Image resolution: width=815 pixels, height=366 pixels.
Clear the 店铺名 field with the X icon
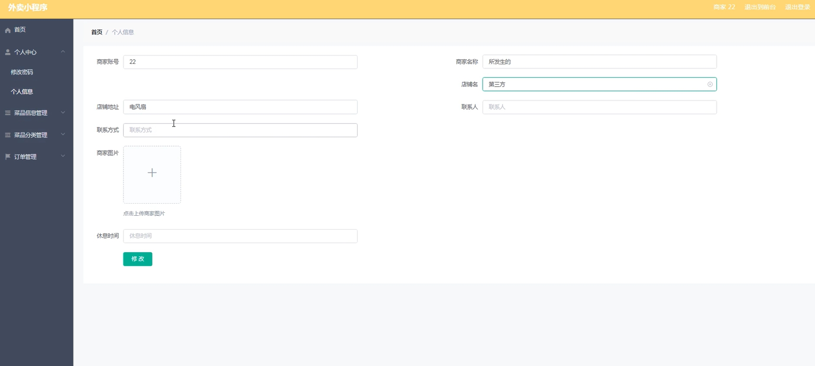click(710, 84)
